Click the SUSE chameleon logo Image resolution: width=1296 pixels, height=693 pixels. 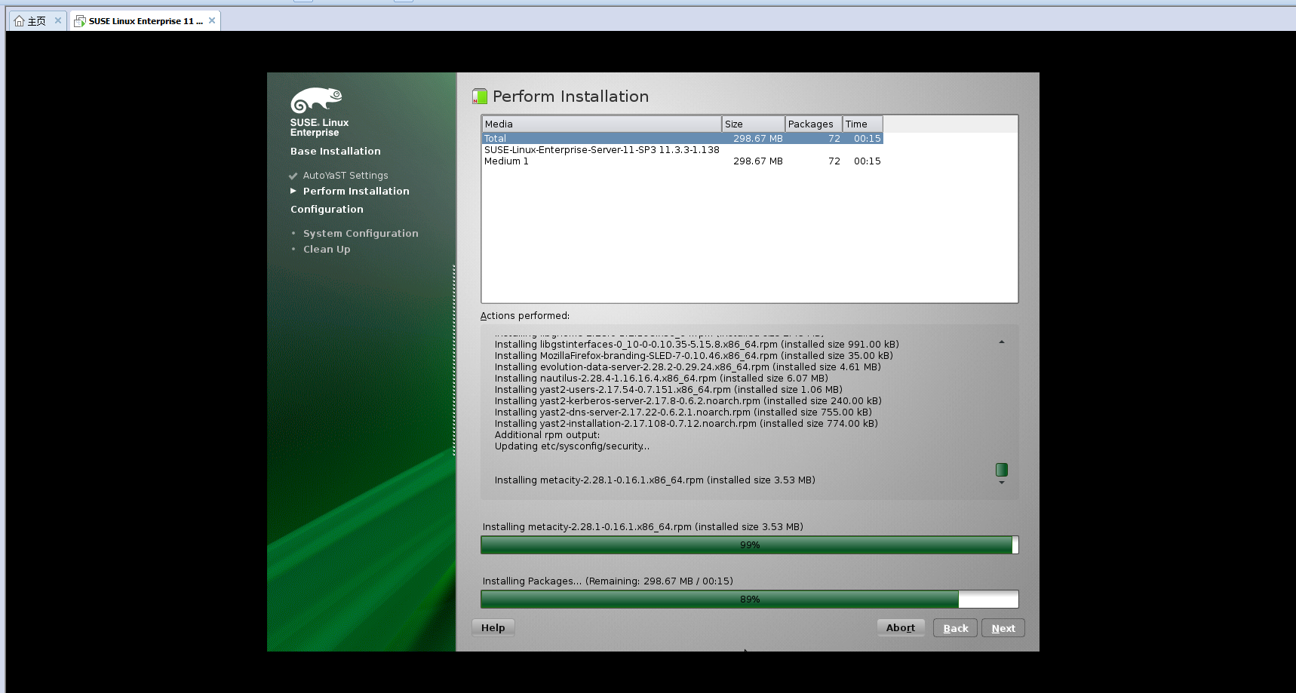tap(317, 100)
